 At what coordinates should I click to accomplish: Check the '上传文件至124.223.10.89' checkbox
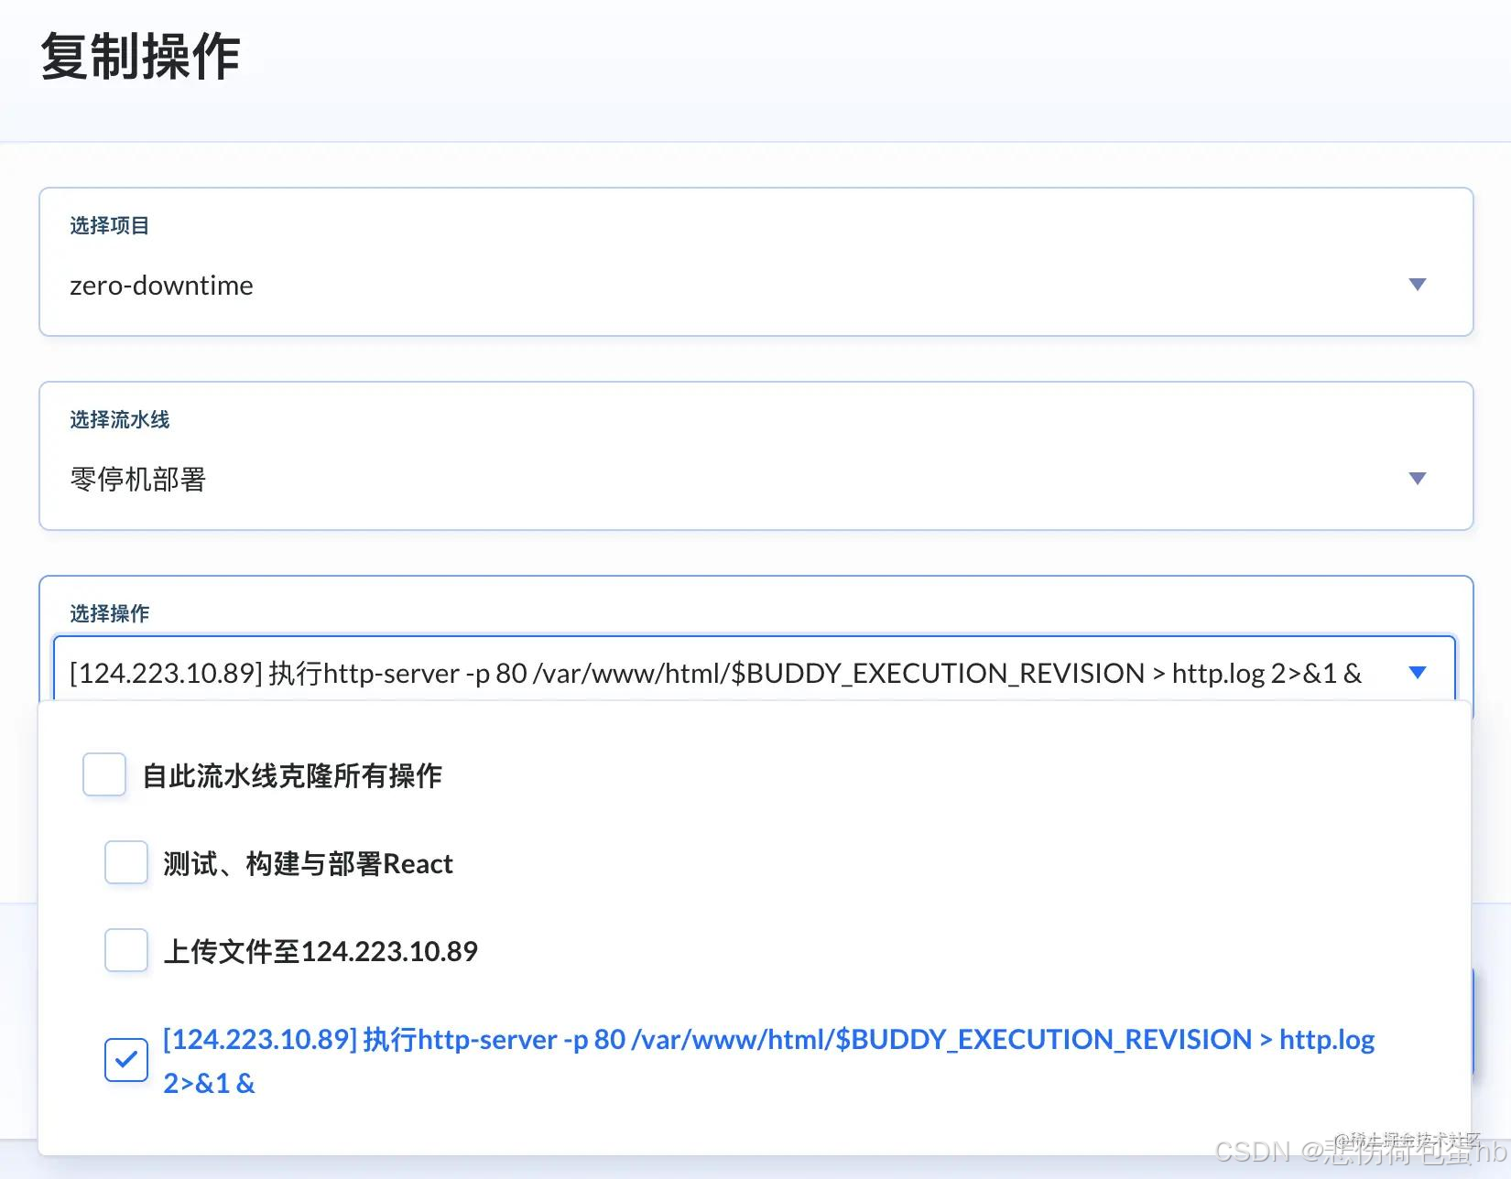126,950
